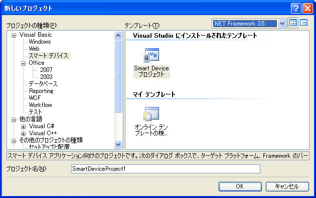Select the Visual C# language item
Viewport: 316px width, 198px height.
point(42,126)
